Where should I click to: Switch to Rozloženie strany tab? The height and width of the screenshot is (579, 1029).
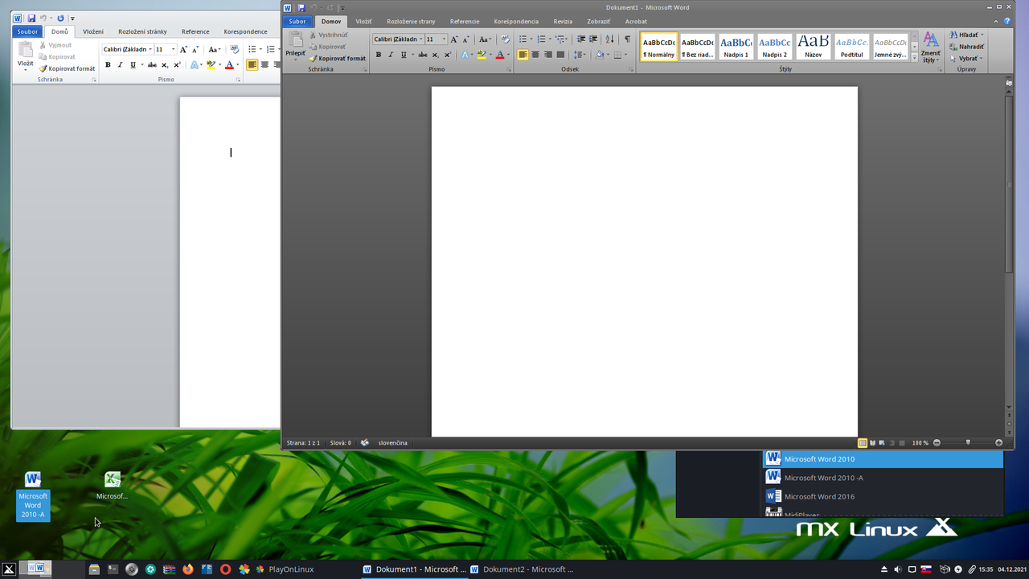[x=411, y=22]
